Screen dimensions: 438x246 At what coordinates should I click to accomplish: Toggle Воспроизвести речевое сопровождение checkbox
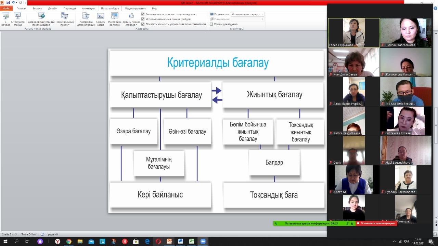[x=143, y=14]
